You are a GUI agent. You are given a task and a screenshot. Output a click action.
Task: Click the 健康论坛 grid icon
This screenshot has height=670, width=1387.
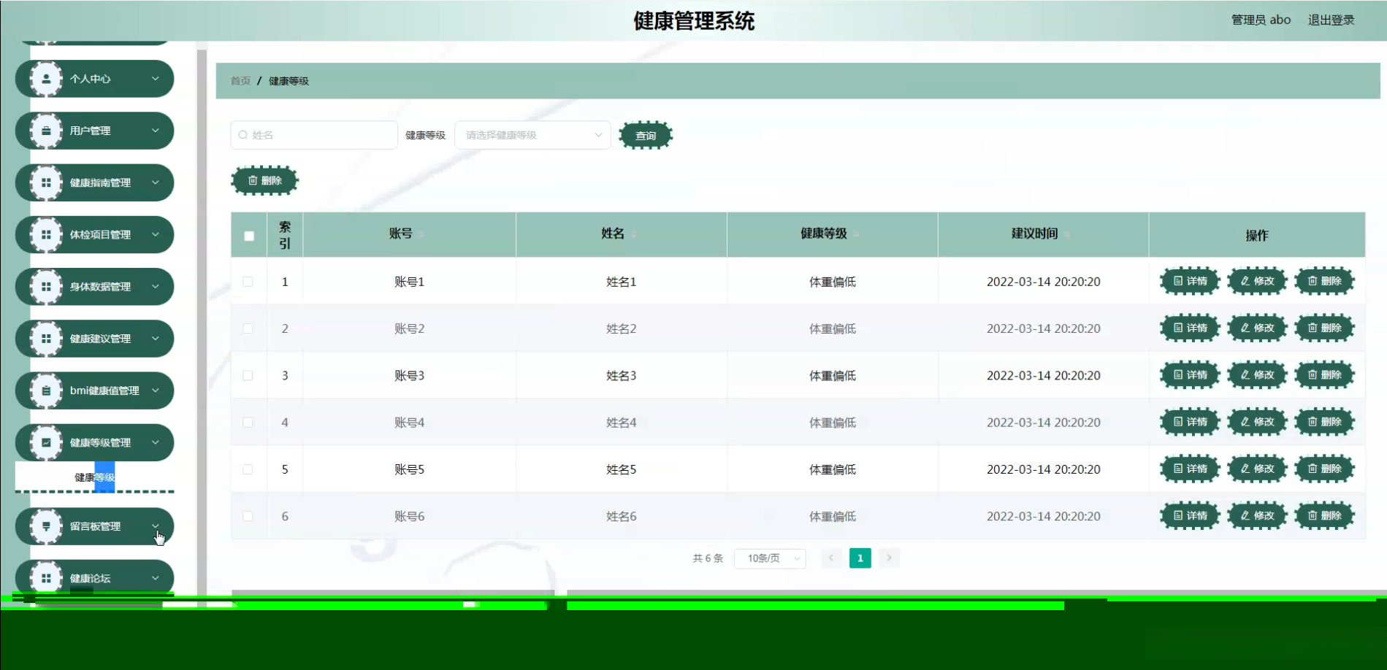[x=46, y=578]
